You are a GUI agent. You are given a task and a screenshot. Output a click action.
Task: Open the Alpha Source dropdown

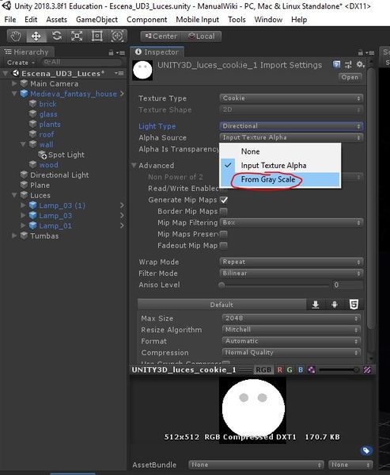[x=291, y=137]
